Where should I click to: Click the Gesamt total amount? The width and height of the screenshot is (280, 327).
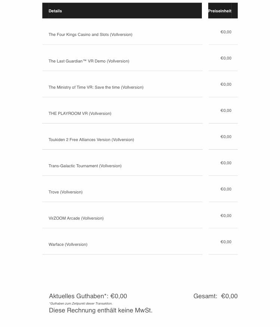tap(229, 296)
